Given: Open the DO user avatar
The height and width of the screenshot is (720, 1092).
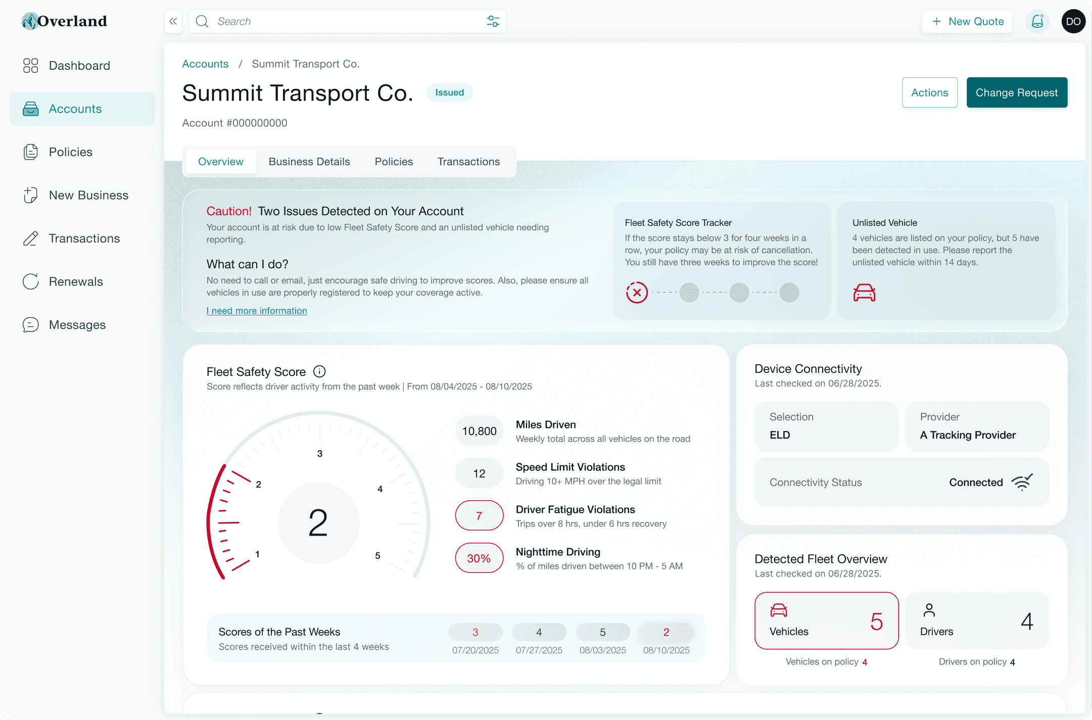Looking at the screenshot, I should 1073,21.
